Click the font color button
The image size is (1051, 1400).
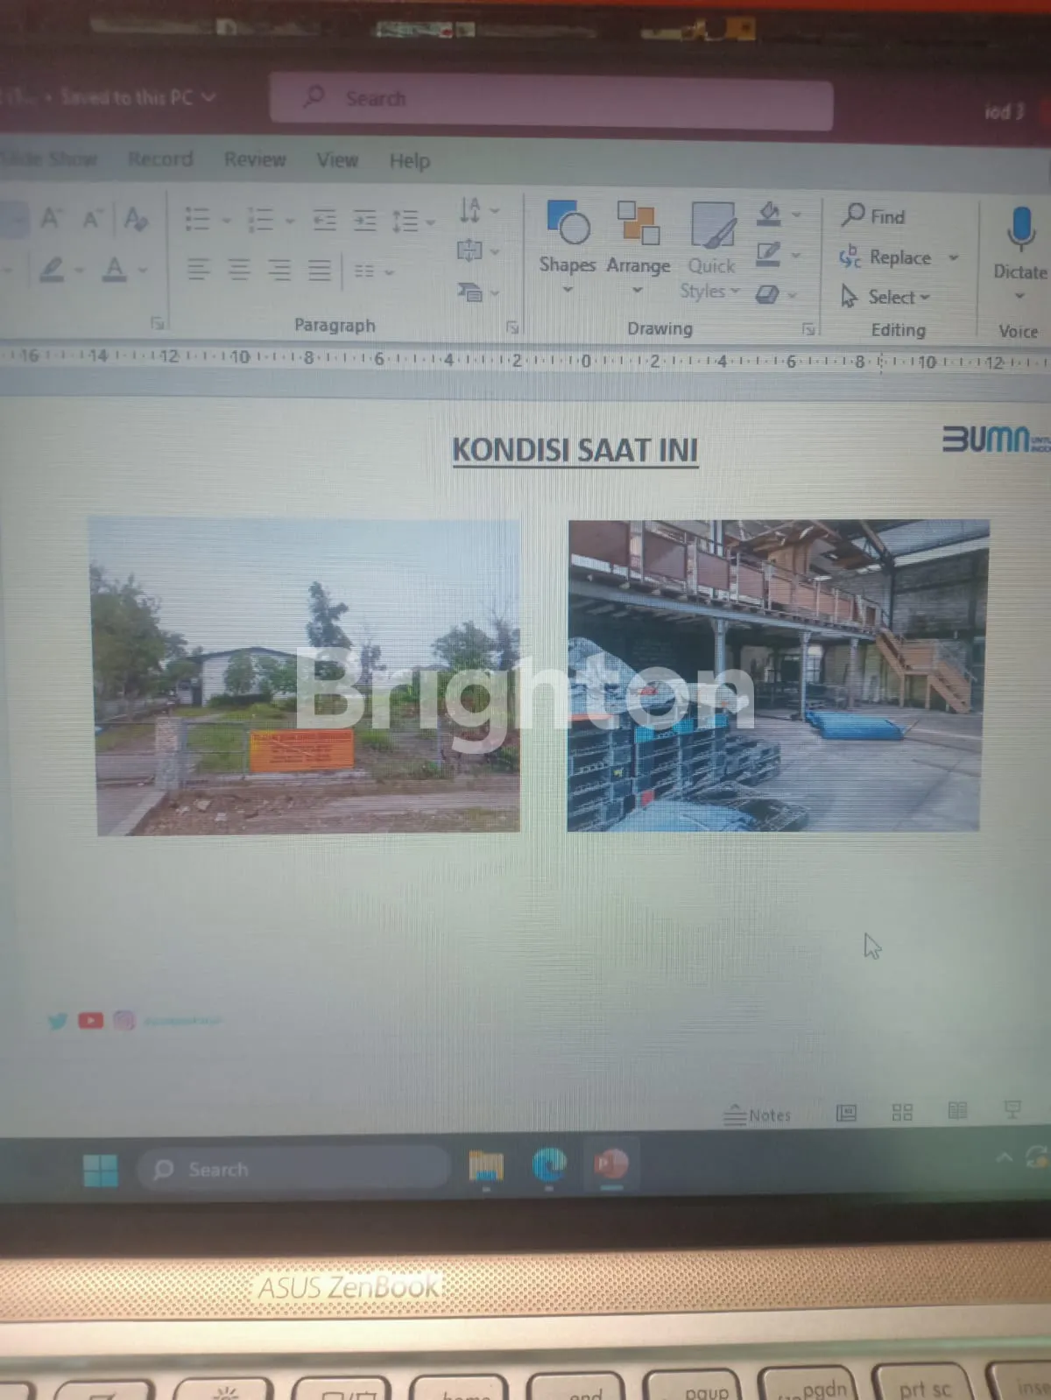click(x=114, y=269)
